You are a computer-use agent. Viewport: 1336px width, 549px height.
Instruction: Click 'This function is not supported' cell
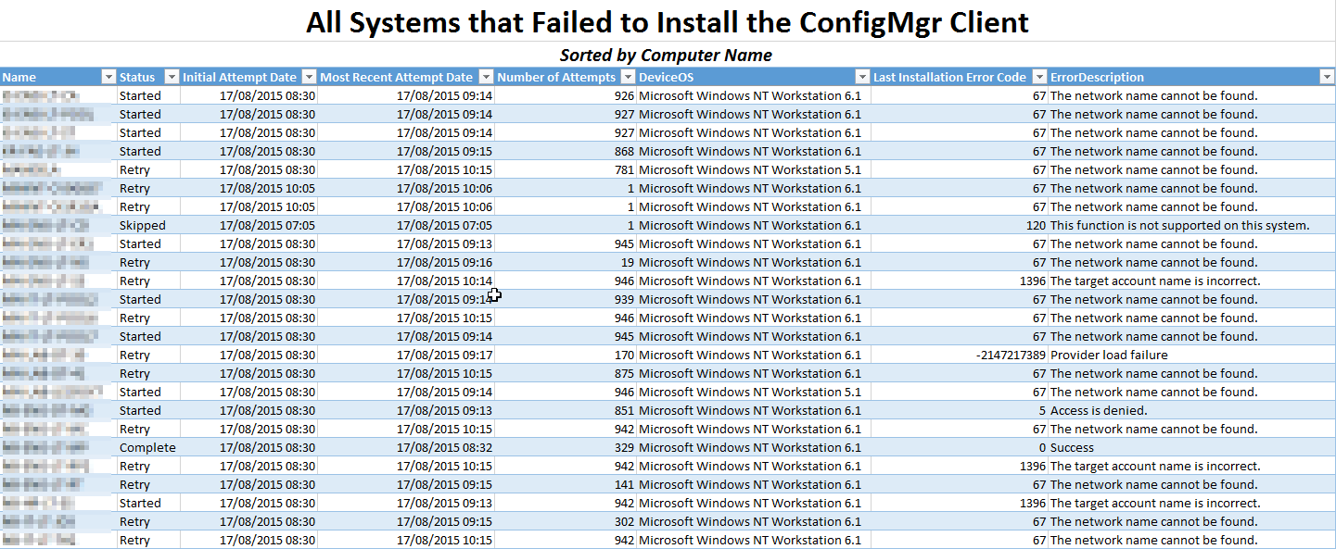pos(1179,226)
